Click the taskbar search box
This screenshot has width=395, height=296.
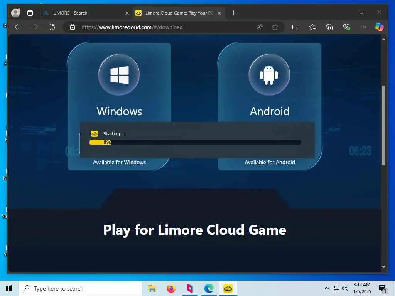point(80,288)
